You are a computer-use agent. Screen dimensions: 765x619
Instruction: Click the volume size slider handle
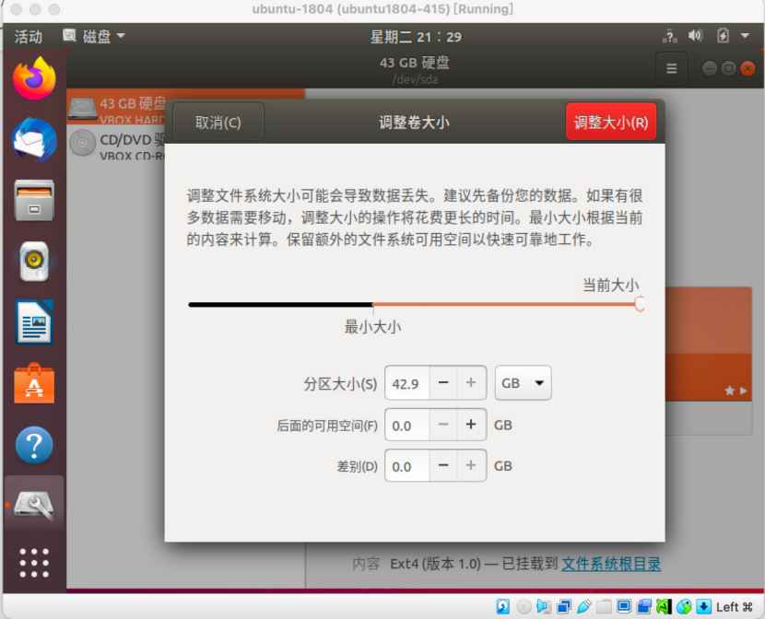[640, 304]
